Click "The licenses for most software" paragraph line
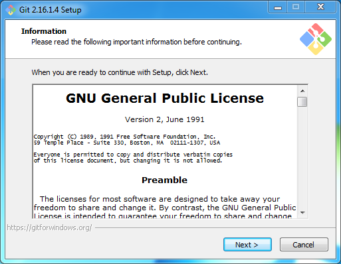341x264 pixels. (160, 199)
